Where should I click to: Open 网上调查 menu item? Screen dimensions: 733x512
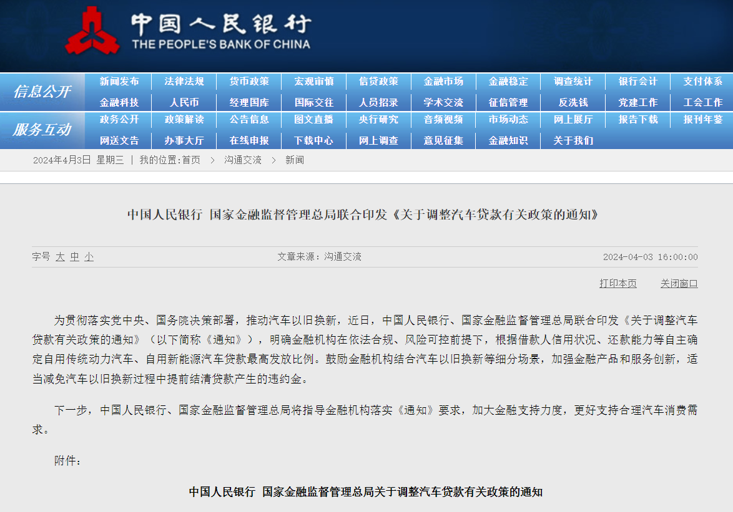378,140
